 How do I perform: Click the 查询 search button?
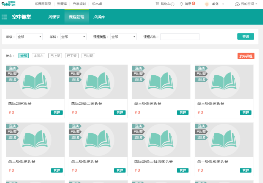(x=246, y=37)
